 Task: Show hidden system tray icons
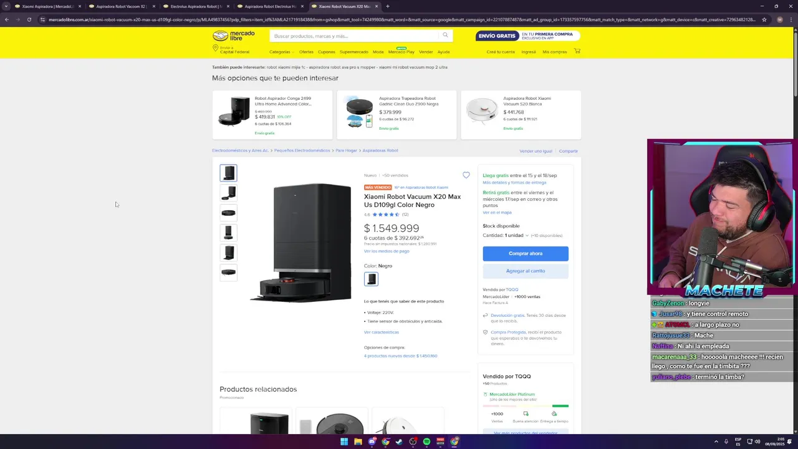coord(716,442)
